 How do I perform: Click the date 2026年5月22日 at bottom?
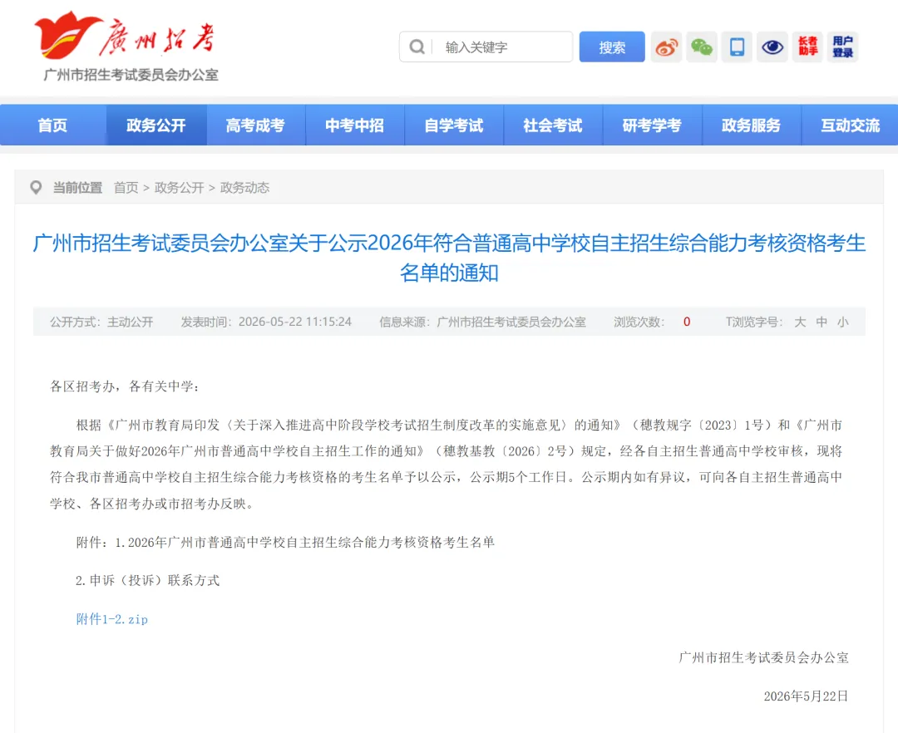[x=806, y=696]
